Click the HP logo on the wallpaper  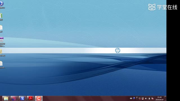click(118, 50)
